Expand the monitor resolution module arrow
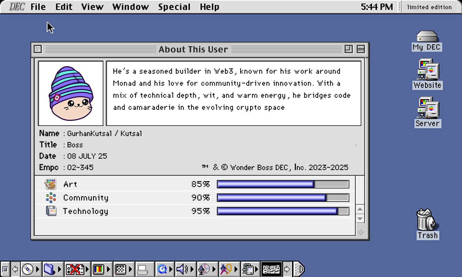 [x=131, y=270]
